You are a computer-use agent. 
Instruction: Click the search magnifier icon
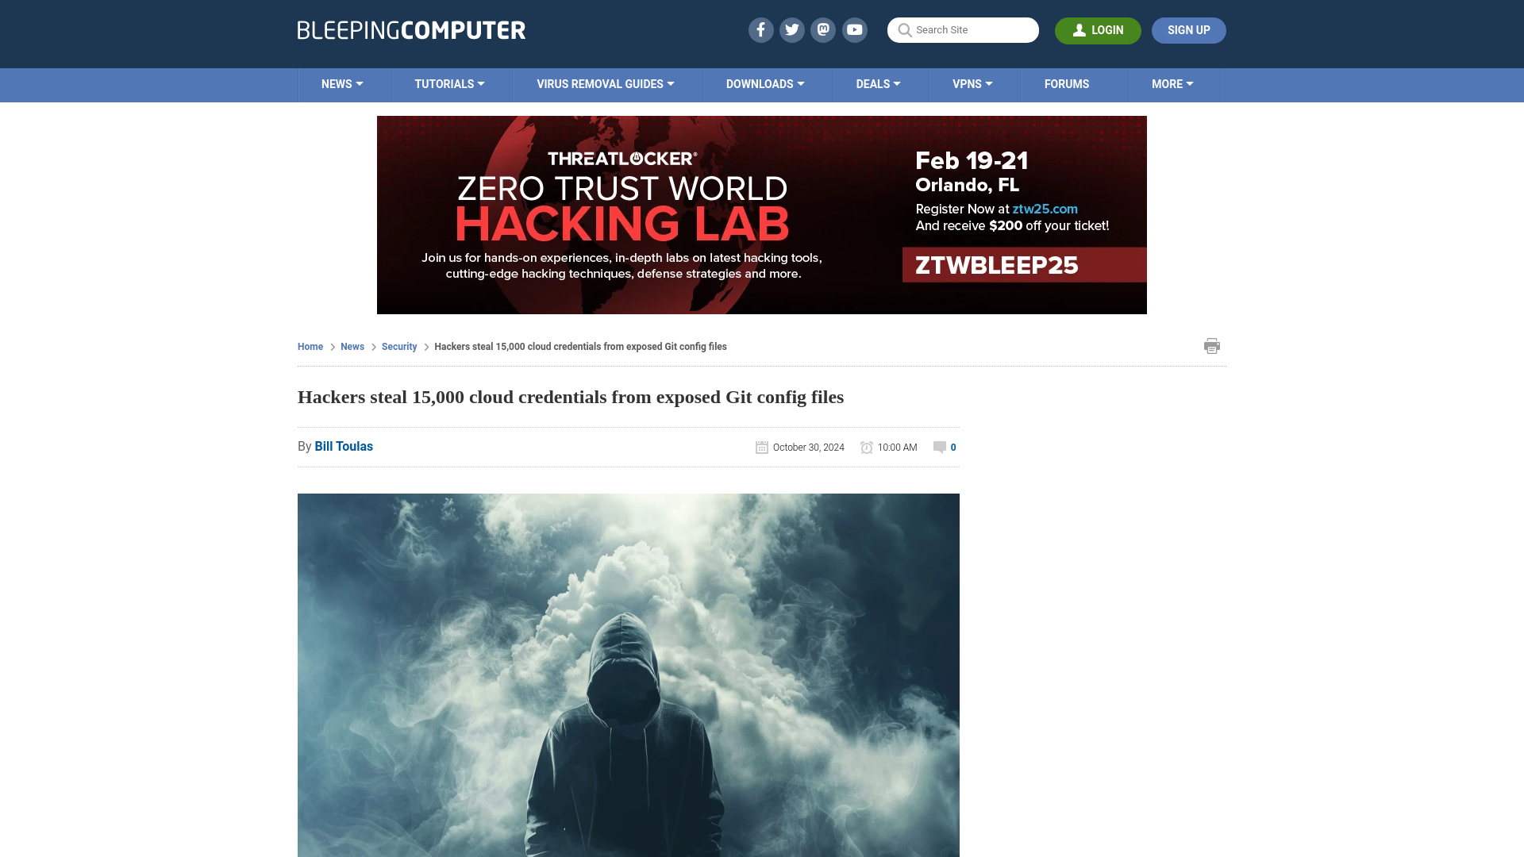point(904,29)
